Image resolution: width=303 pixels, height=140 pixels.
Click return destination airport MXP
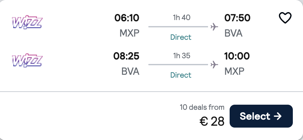[234, 71]
